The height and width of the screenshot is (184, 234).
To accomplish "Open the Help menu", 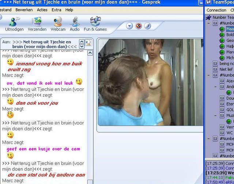I will click(69, 10).
